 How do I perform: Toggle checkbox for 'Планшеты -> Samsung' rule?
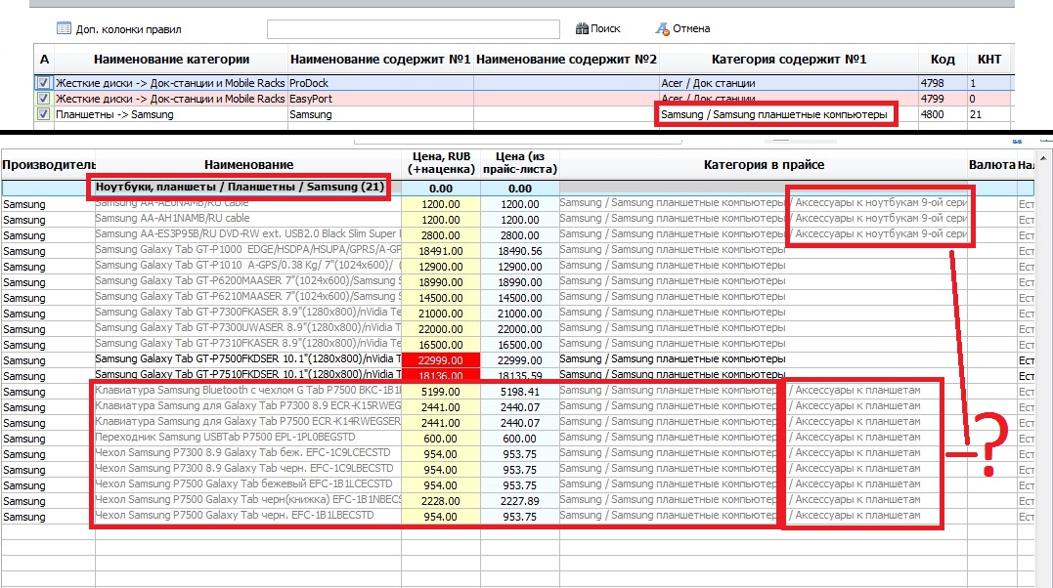tap(44, 114)
